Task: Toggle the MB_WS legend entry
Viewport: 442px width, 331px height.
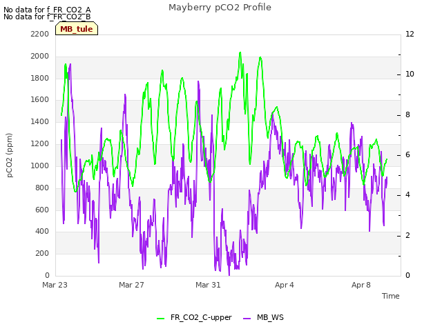Action: click(x=263, y=318)
